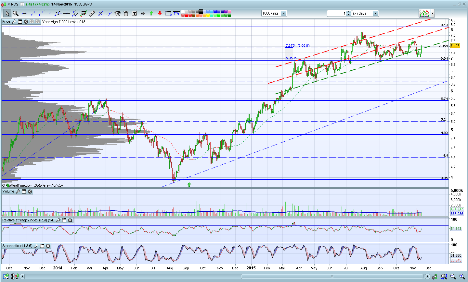Viewport: 468px width, 282px height.
Task: Maximize the Stochastic panel
Action: (x=42, y=246)
